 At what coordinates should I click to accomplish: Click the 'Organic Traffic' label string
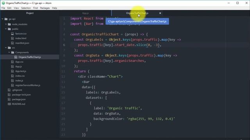coord(124,108)
